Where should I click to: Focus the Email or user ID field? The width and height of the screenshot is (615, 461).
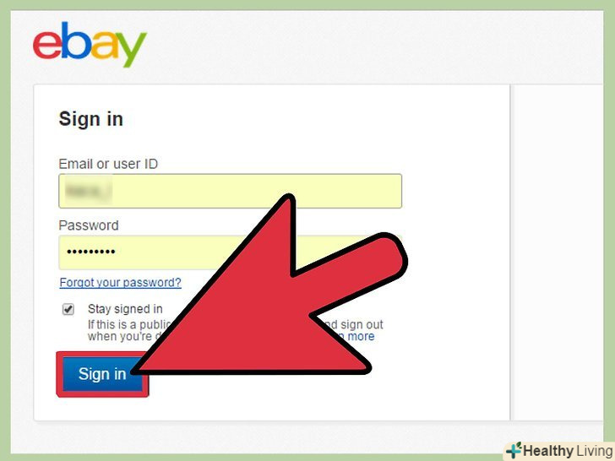[x=231, y=191]
